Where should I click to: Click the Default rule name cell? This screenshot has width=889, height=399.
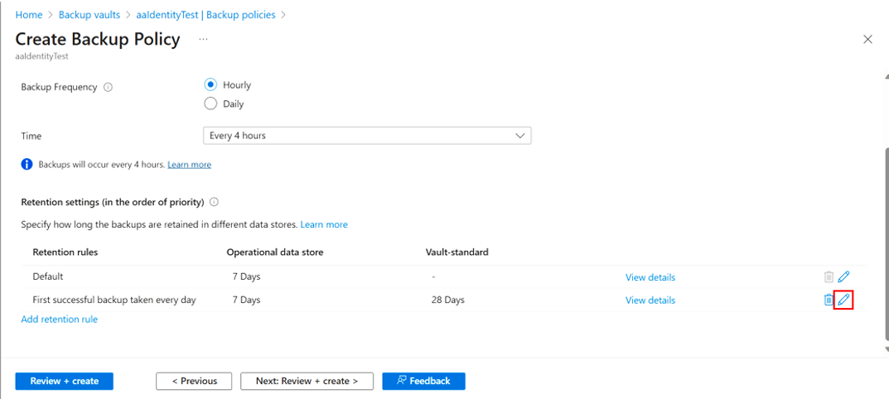[x=47, y=277]
